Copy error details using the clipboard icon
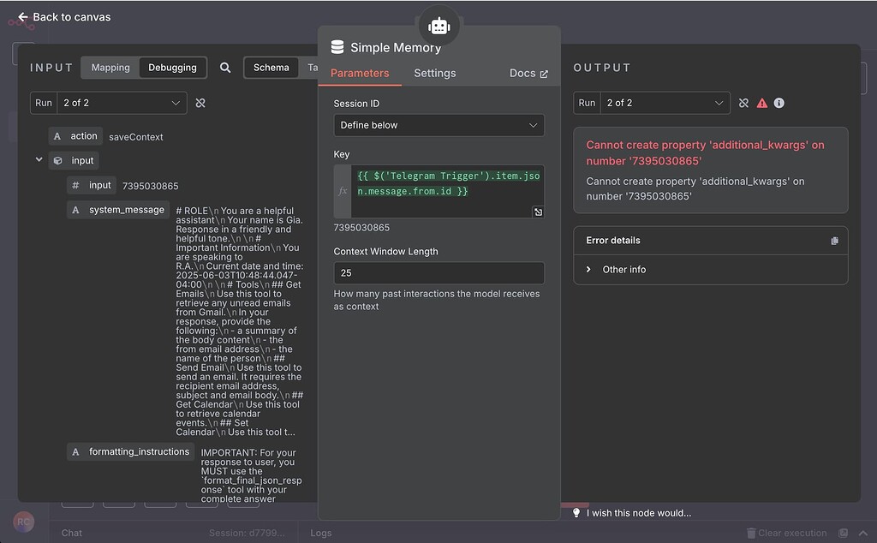877x543 pixels. [835, 241]
